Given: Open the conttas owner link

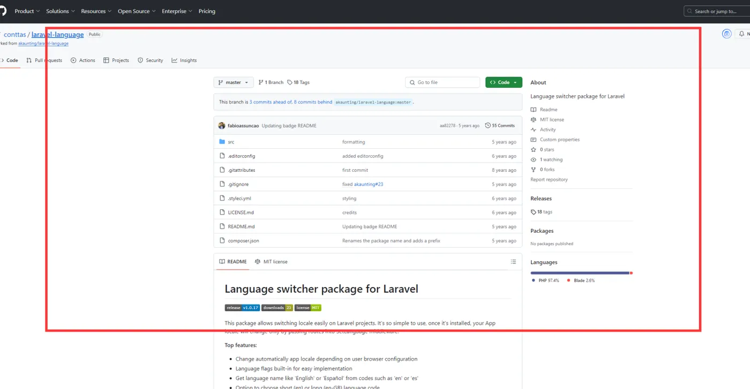Looking at the screenshot, I should pyautogui.click(x=15, y=34).
